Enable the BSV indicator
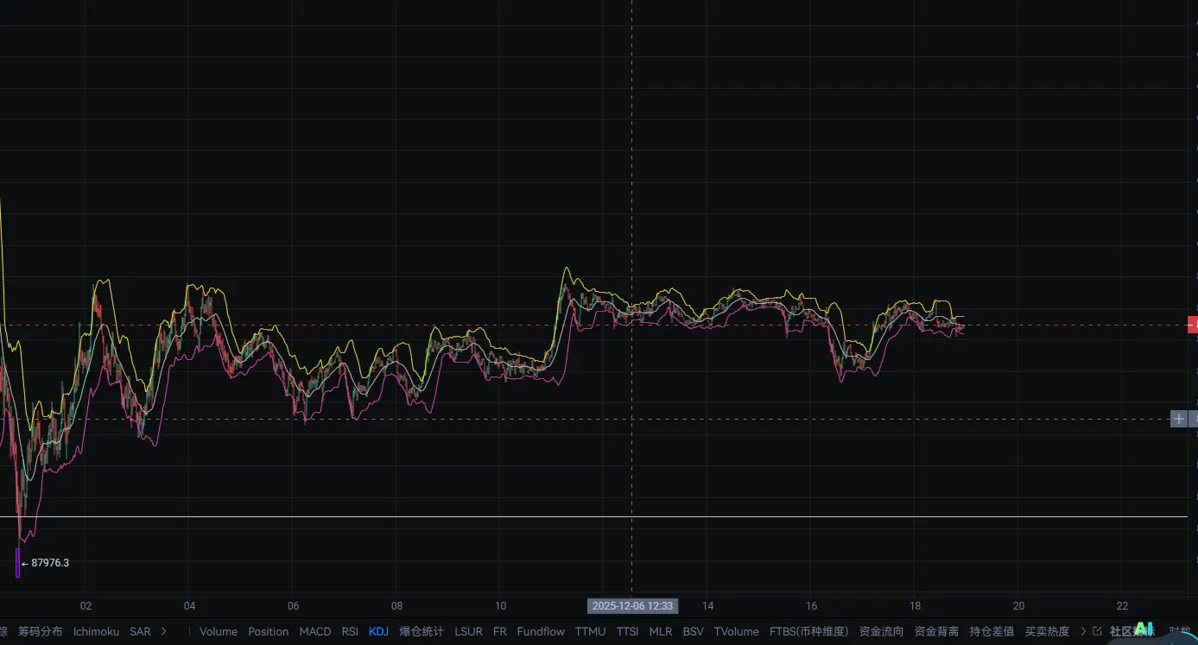The width and height of the screenshot is (1198, 645). click(x=693, y=631)
